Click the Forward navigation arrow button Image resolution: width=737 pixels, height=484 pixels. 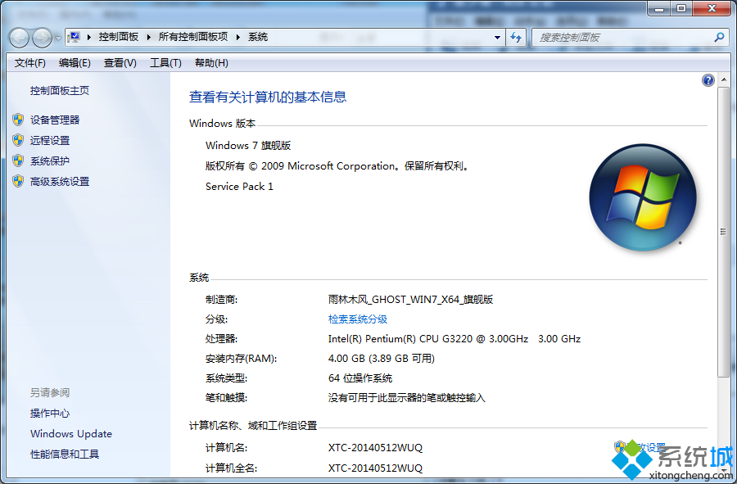click(x=42, y=38)
